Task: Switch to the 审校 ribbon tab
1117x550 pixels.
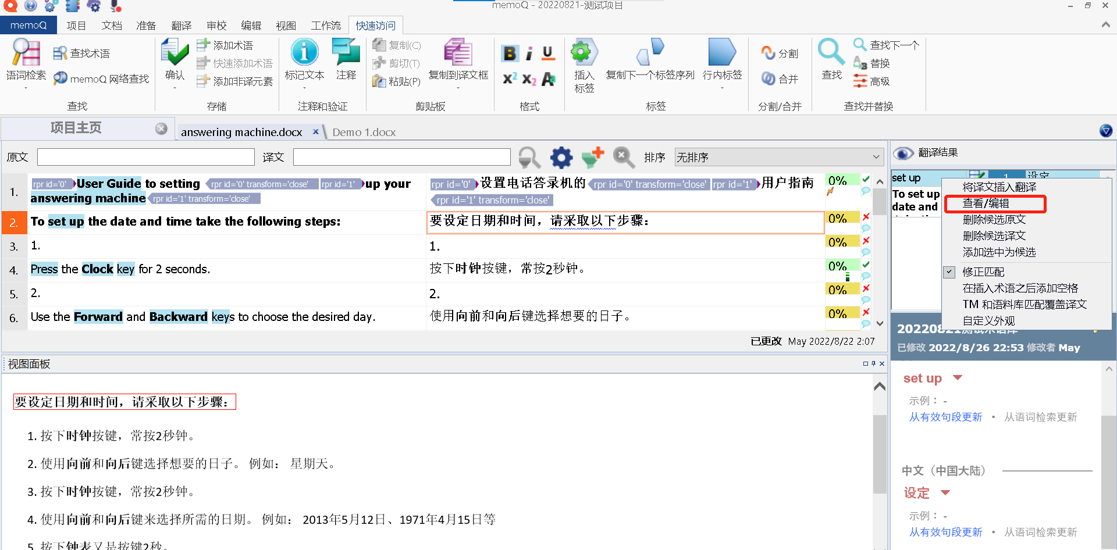Action: point(216,26)
